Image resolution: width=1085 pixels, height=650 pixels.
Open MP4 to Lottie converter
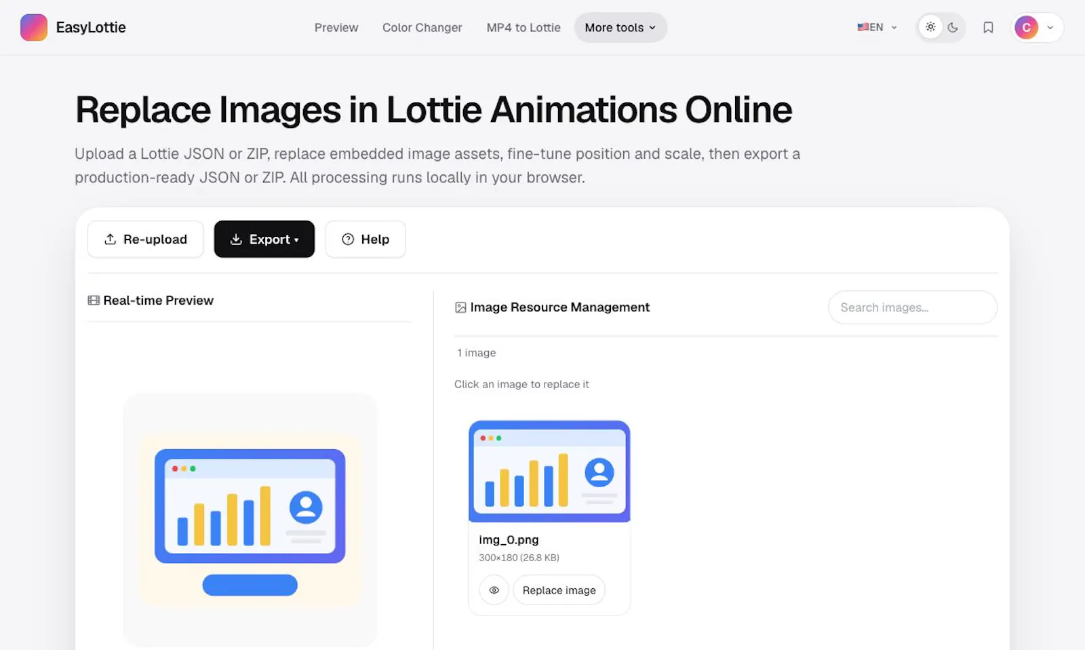[524, 28]
